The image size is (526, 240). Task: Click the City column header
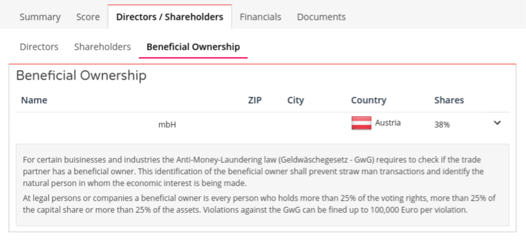tap(295, 100)
